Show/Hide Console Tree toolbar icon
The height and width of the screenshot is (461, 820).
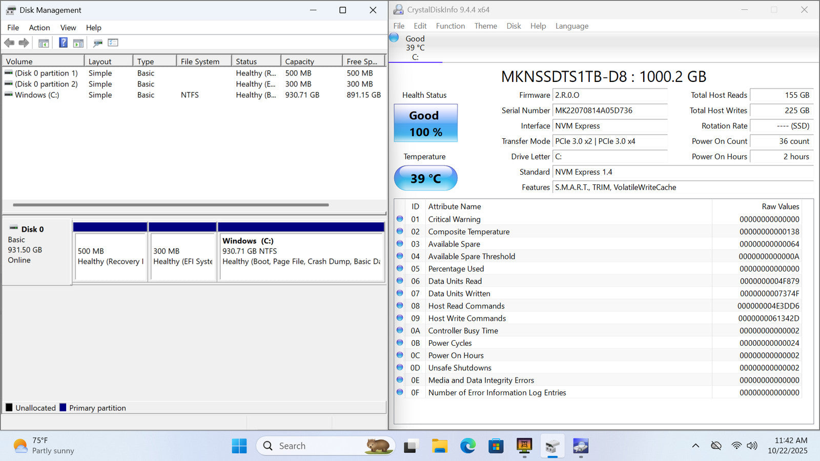(44, 43)
